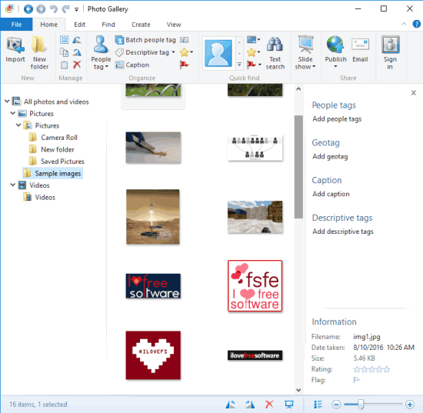423x413 pixels.
Task: Click the Redo arrow in title bar
Action: click(x=65, y=9)
